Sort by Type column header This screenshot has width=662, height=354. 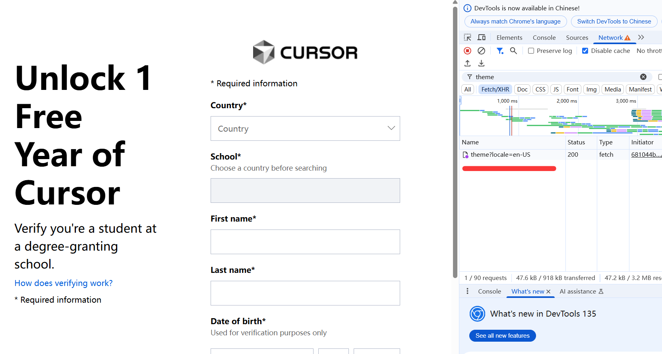(x=613, y=142)
